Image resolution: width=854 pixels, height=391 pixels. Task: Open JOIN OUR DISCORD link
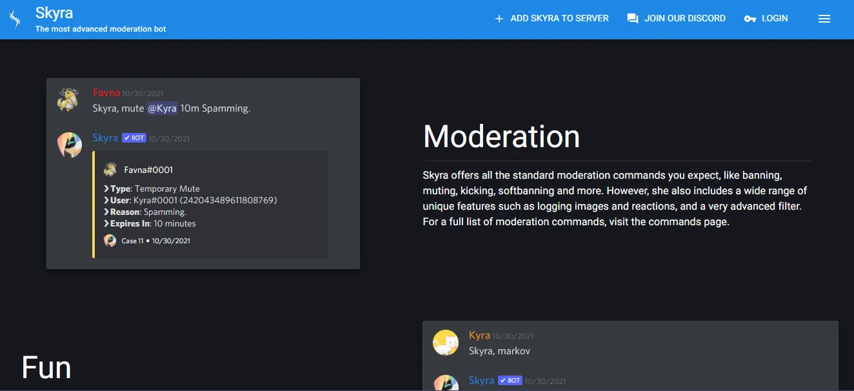[676, 19]
